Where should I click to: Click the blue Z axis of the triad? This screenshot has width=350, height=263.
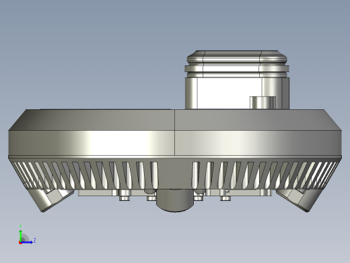(27, 242)
